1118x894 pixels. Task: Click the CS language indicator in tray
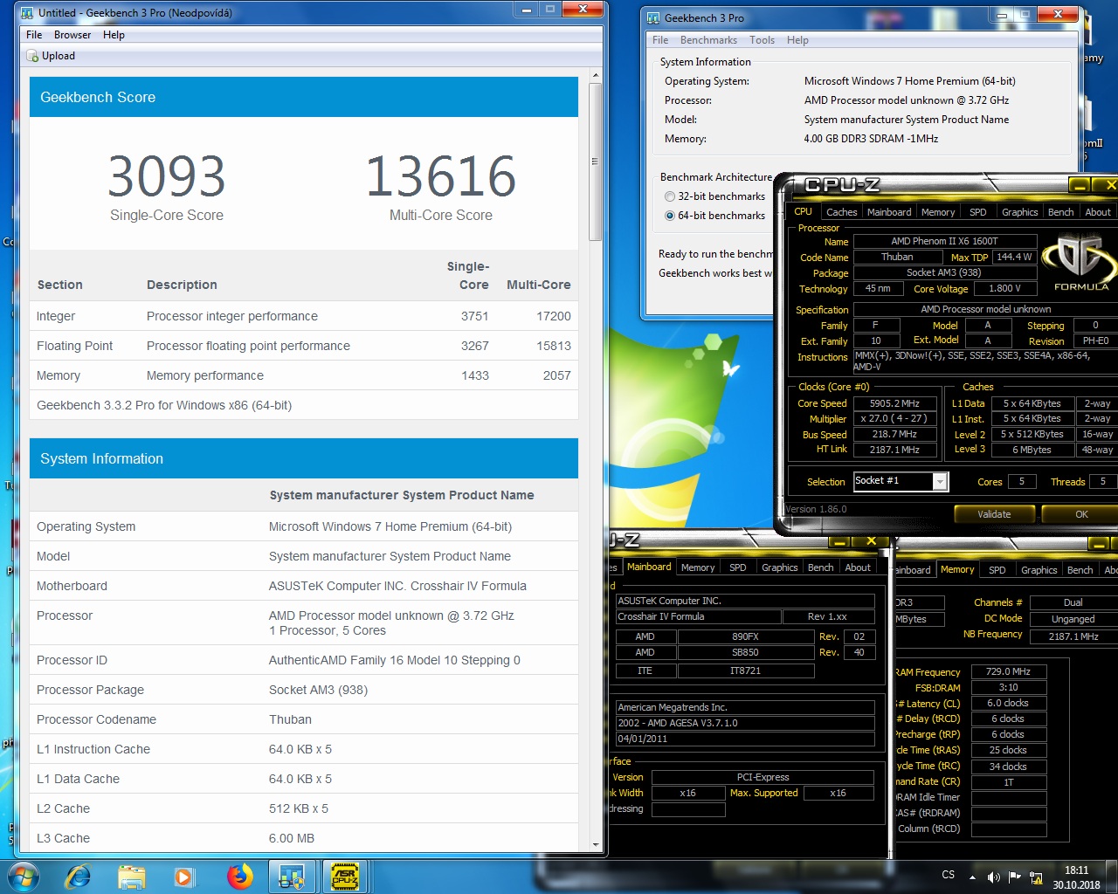(948, 875)
